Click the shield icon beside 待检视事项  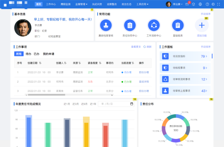pos(165,68)
